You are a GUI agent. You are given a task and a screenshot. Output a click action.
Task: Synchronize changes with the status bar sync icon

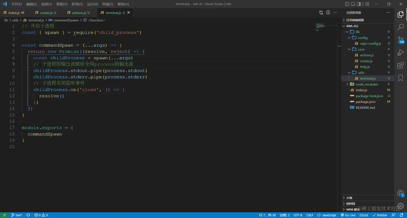tap(28, 215)
